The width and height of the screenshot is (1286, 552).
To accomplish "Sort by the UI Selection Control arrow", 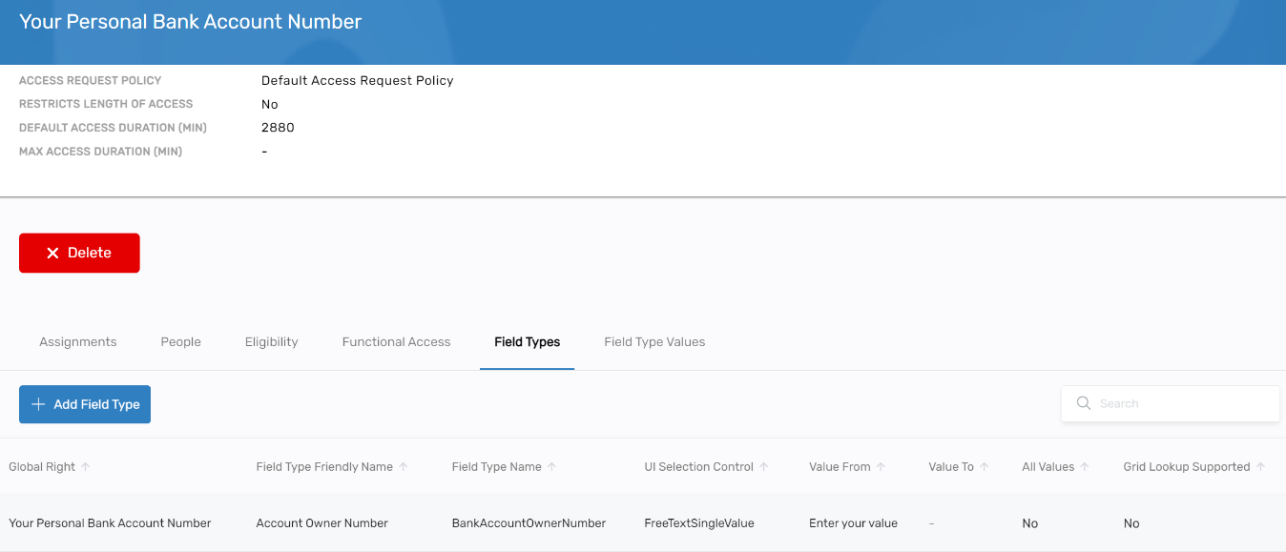I will point(763,466).
